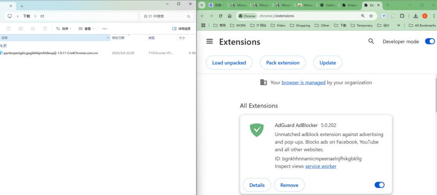Toggle Developer mode switch

click(x=430, y=41)
